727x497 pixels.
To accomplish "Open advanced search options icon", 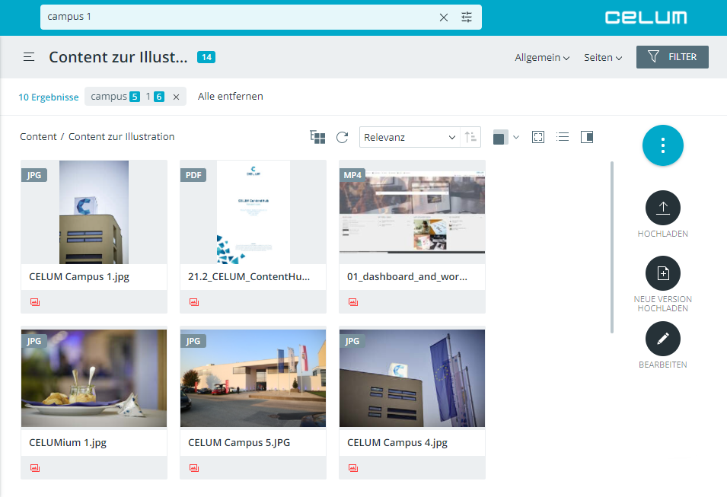I will pos(467,18).
